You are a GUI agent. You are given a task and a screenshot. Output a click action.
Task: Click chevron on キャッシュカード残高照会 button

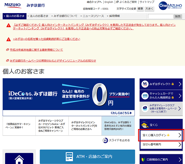pos(180,96)
